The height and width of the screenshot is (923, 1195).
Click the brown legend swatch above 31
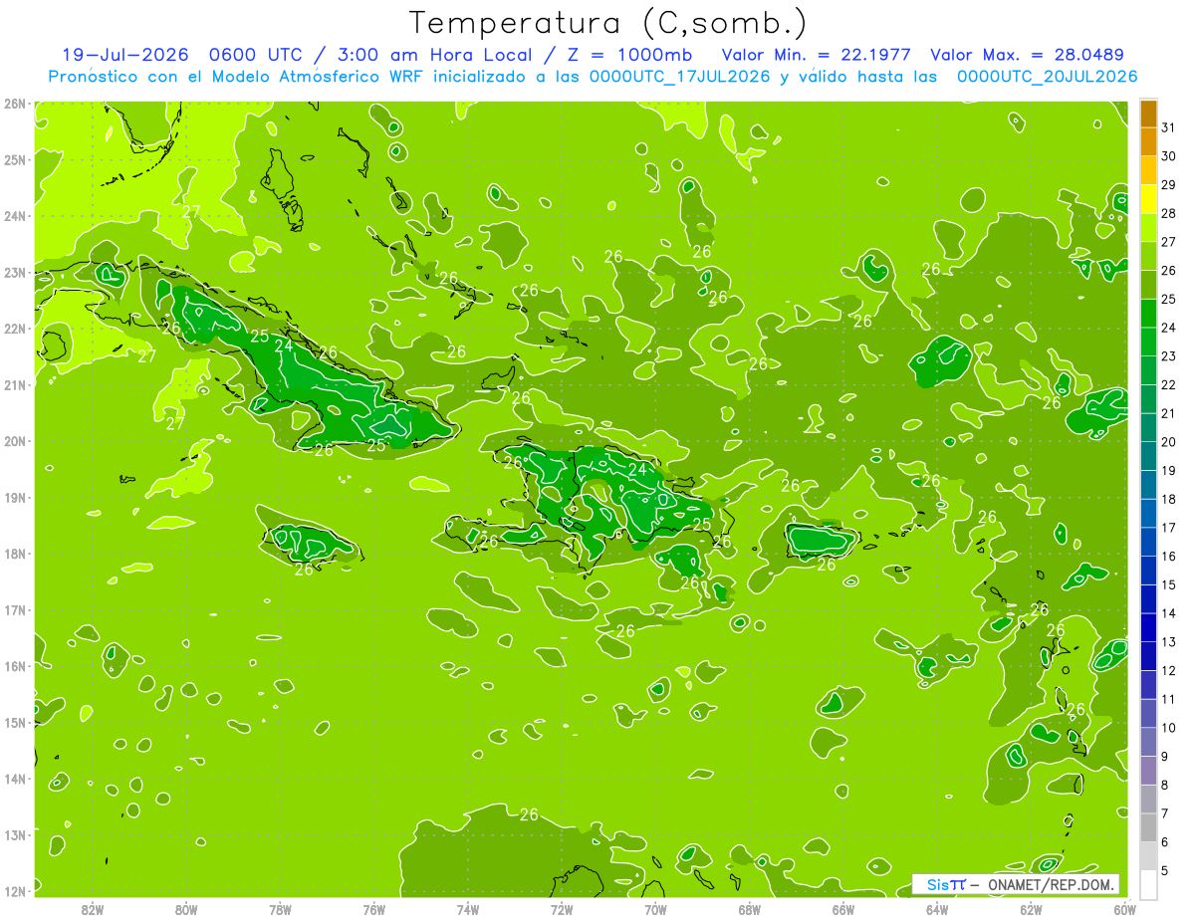tap(1148, 114)
